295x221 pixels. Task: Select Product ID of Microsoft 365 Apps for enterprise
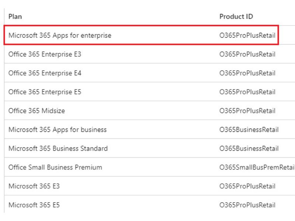(247, 35)
